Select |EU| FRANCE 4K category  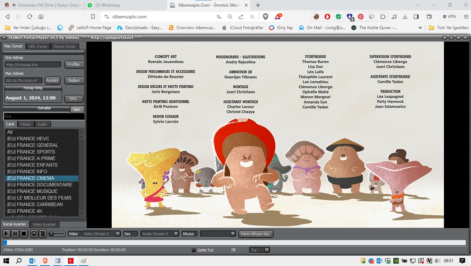42,211
